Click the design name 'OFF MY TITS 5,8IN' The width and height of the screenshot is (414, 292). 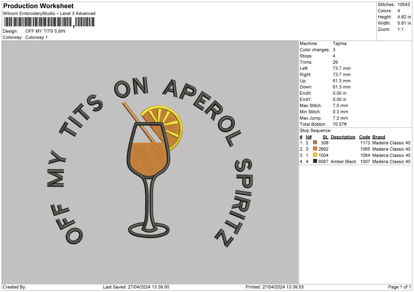pyautogui.click(x=45, y=31)
